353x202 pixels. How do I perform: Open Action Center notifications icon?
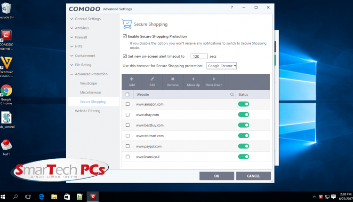tap(333, 197)
